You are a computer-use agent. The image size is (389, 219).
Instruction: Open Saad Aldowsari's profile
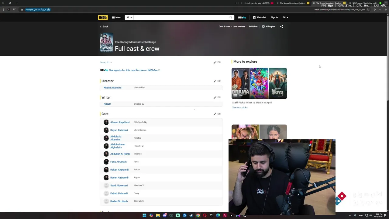[119, 186]
